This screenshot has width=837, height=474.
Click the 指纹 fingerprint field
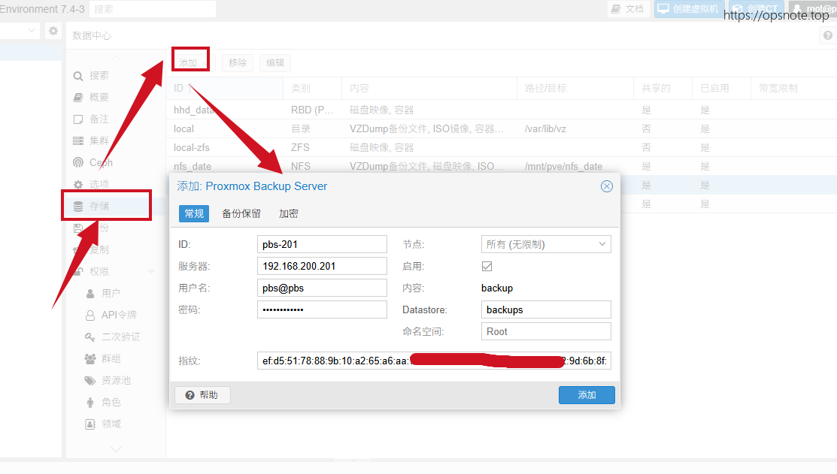click(x=434, y=361)
